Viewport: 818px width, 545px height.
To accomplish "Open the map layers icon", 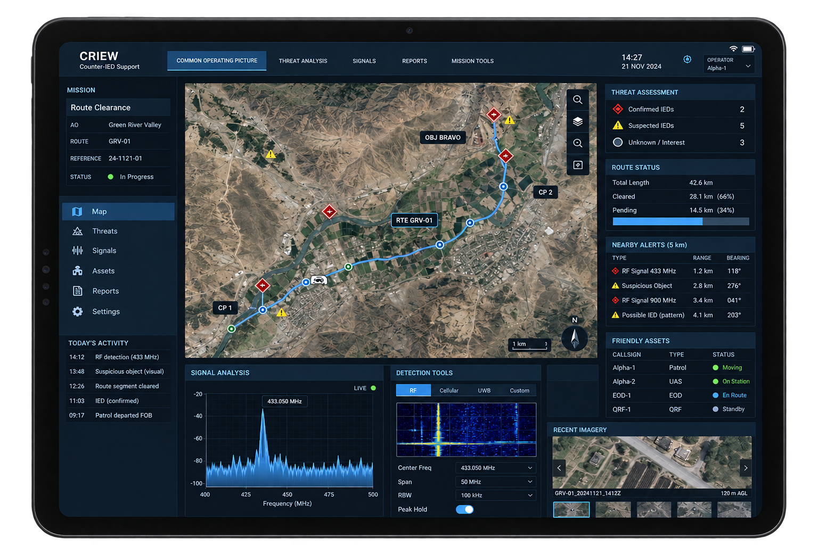I will coord(577,122).
